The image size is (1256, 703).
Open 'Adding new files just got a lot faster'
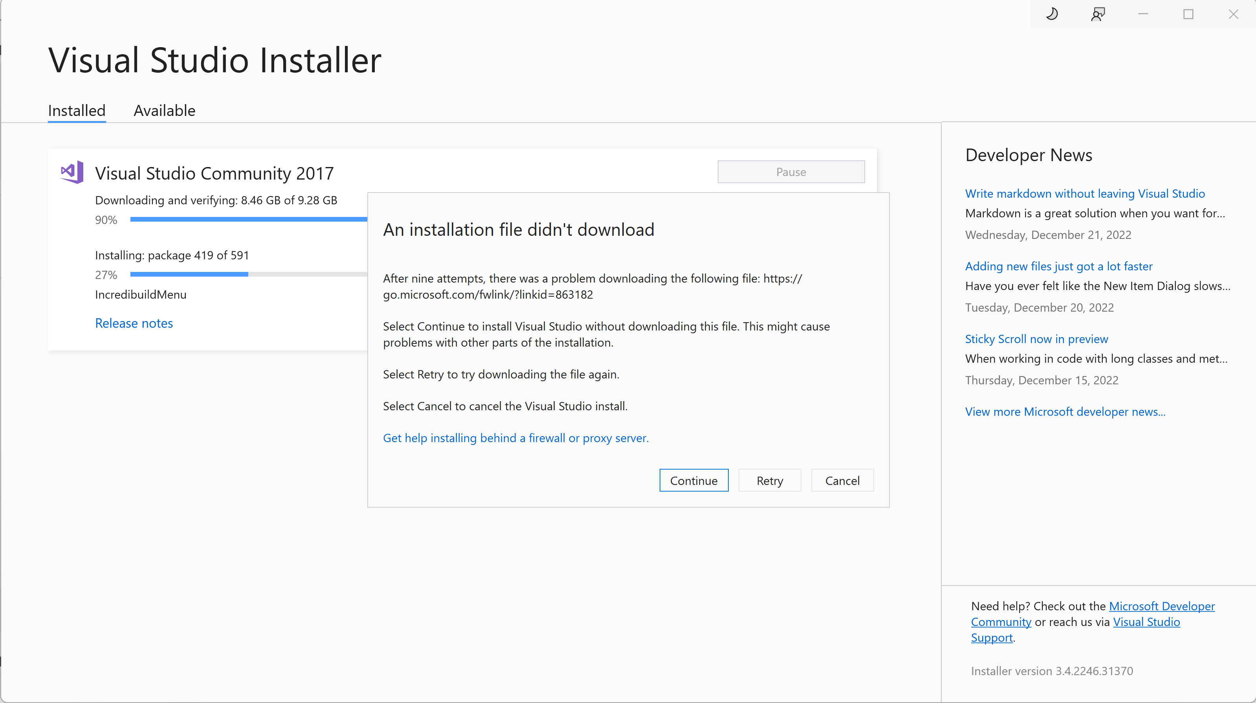(x=1058, y=266)
